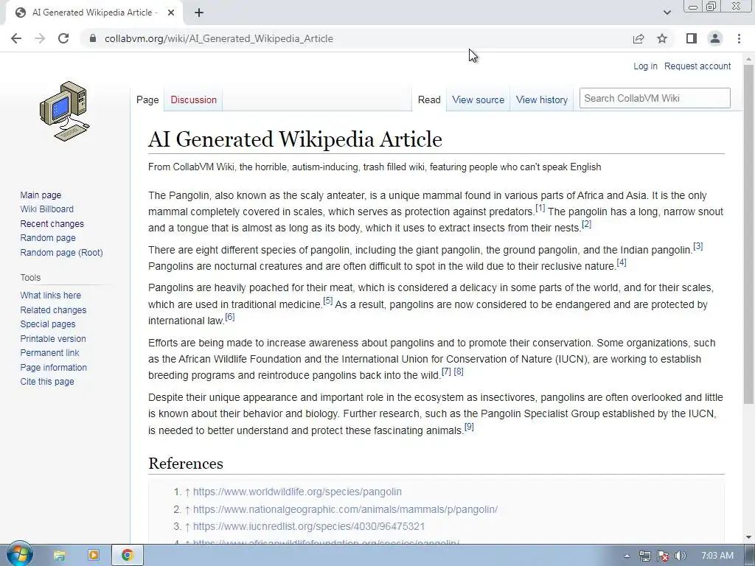
Task: Select the Read tab
Action: click(429, 99)
